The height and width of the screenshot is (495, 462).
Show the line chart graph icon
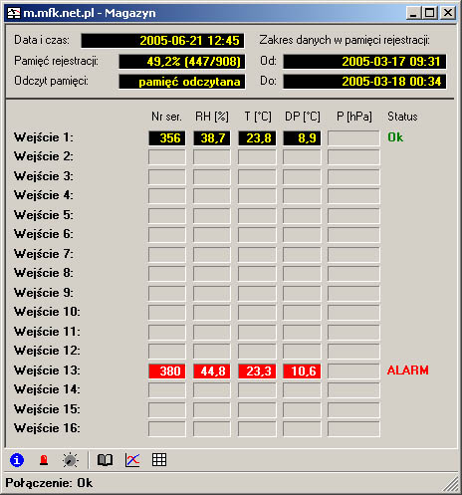132,460
